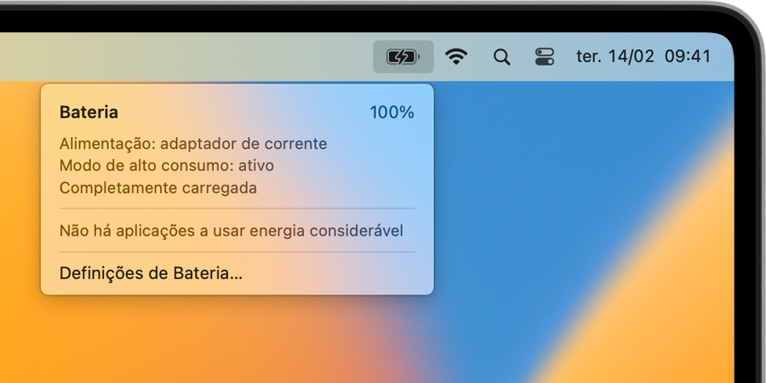766x383 pixels.
Task: Click Não há aplicações a usar energia considerável
Action: coord(231,231)
